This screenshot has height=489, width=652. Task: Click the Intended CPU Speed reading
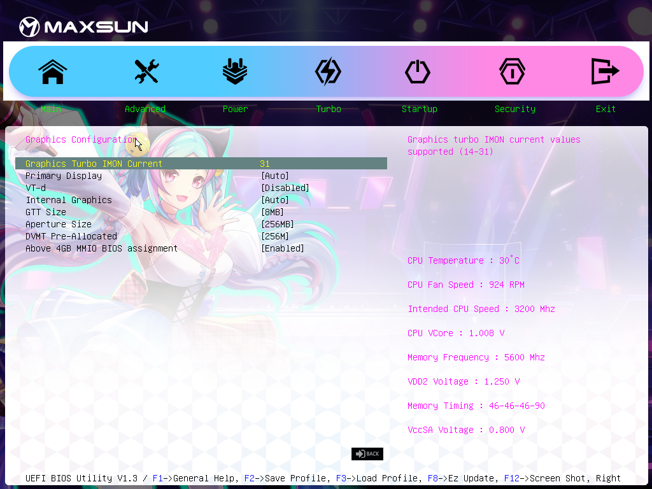[x=481, y=309]
